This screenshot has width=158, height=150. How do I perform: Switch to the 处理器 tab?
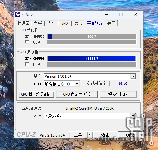point(23,23)
